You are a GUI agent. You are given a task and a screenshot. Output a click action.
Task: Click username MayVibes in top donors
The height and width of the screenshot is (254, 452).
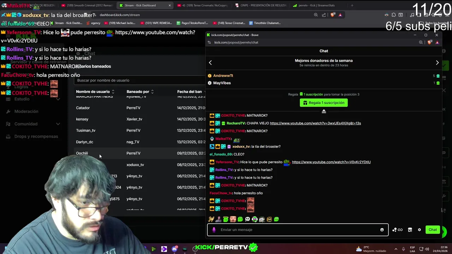click(222, 83)
